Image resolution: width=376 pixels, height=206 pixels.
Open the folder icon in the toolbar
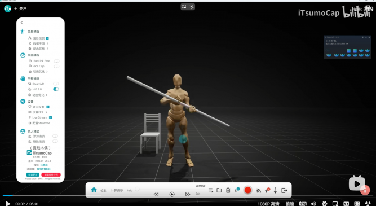pos(219,190)
